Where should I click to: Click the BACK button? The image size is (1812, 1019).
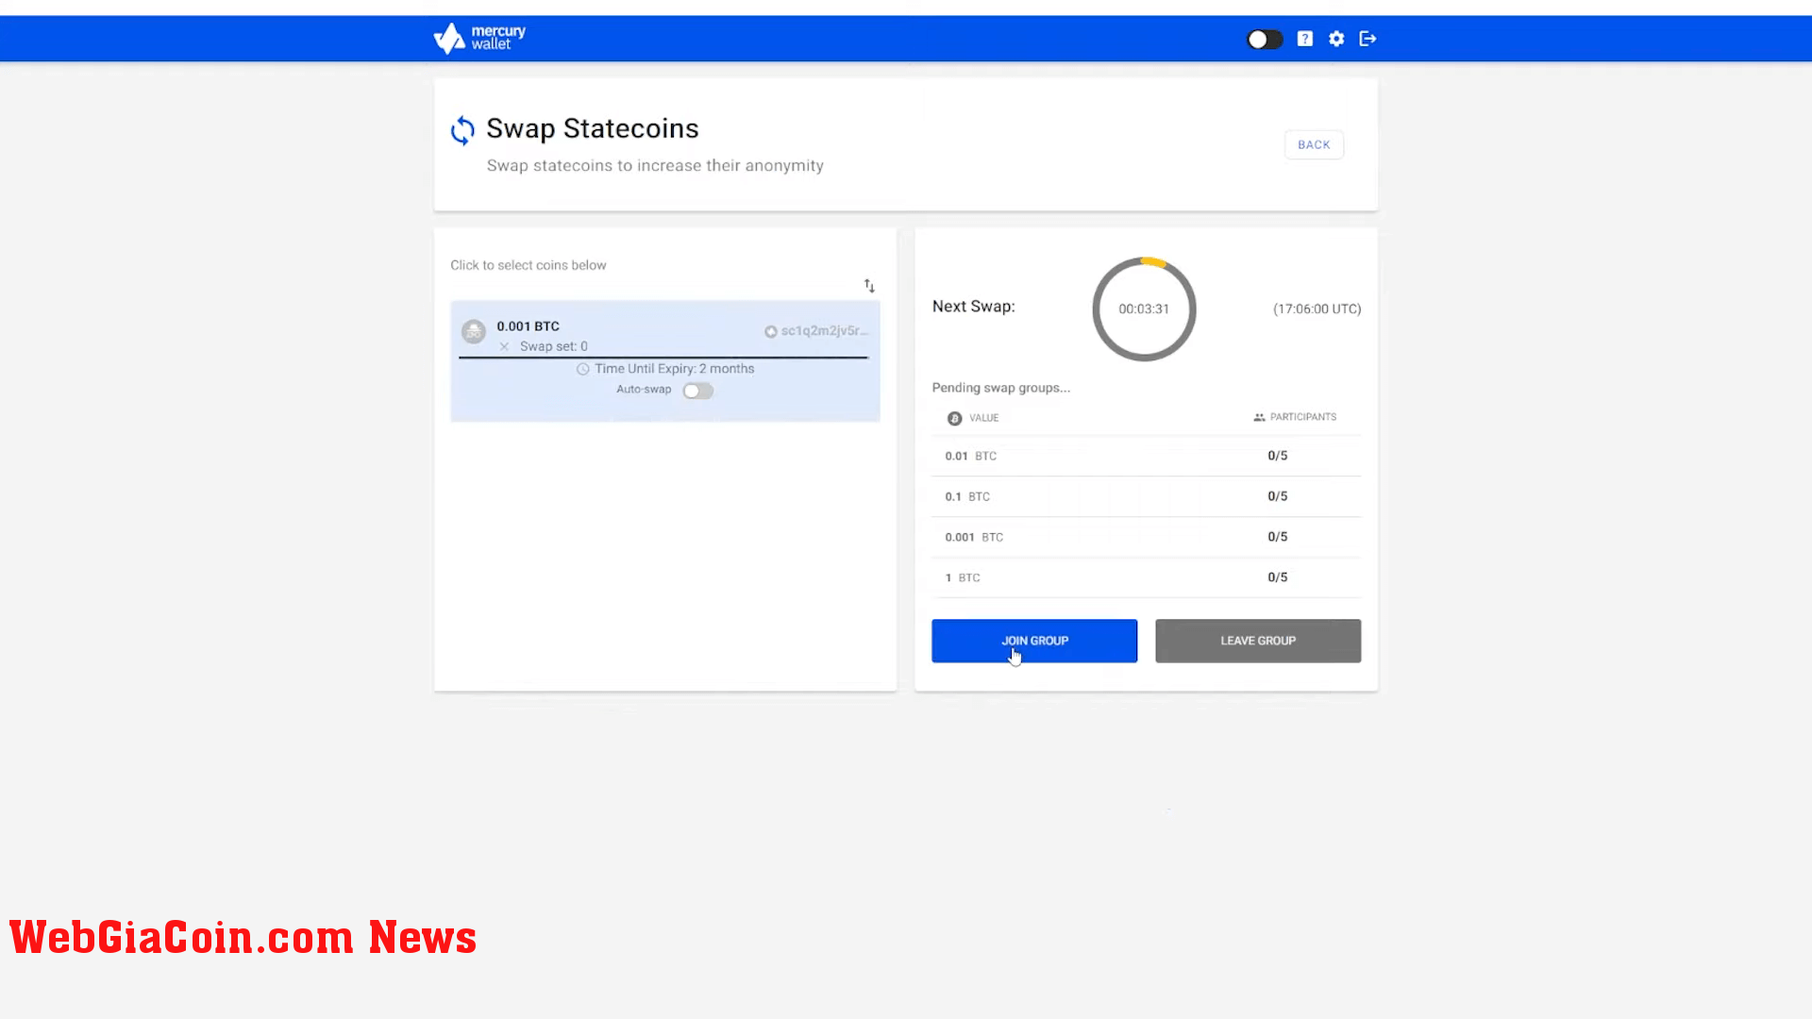point(1314,144)
